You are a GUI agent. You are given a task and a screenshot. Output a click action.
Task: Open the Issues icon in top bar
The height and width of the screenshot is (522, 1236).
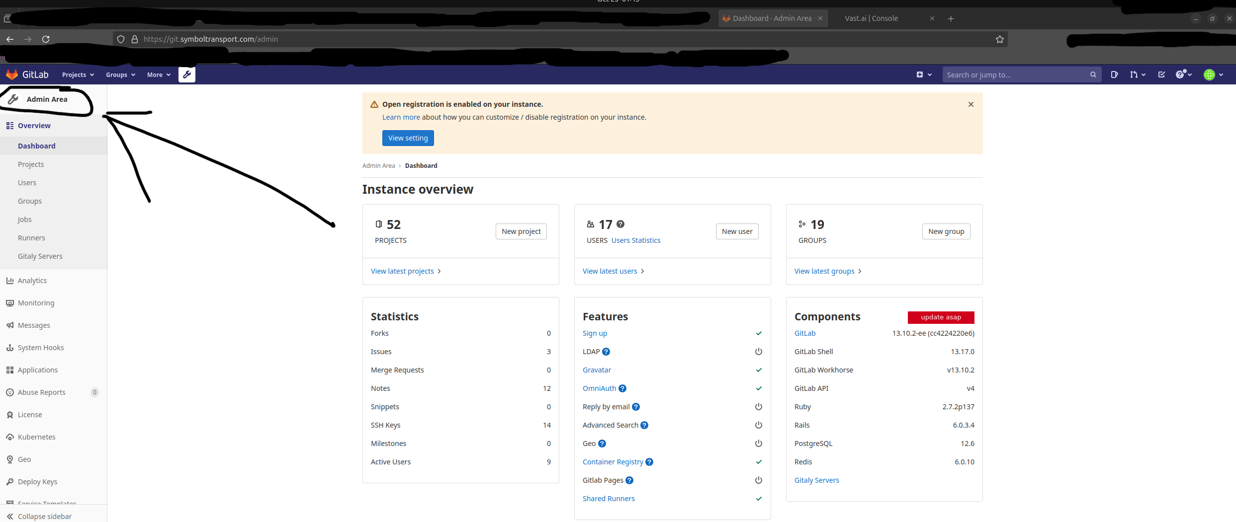pos(1114,75)
